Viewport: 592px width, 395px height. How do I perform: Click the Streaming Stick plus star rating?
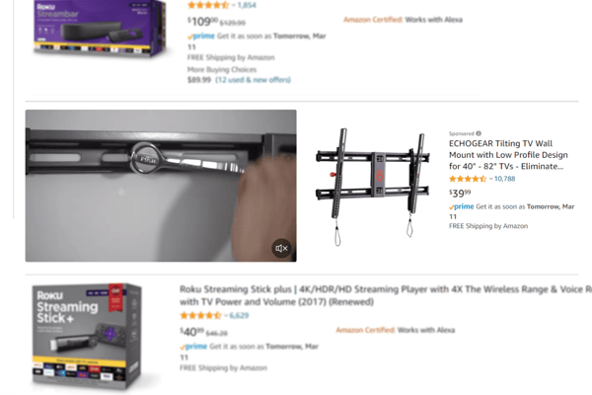[x=200, y=316]
